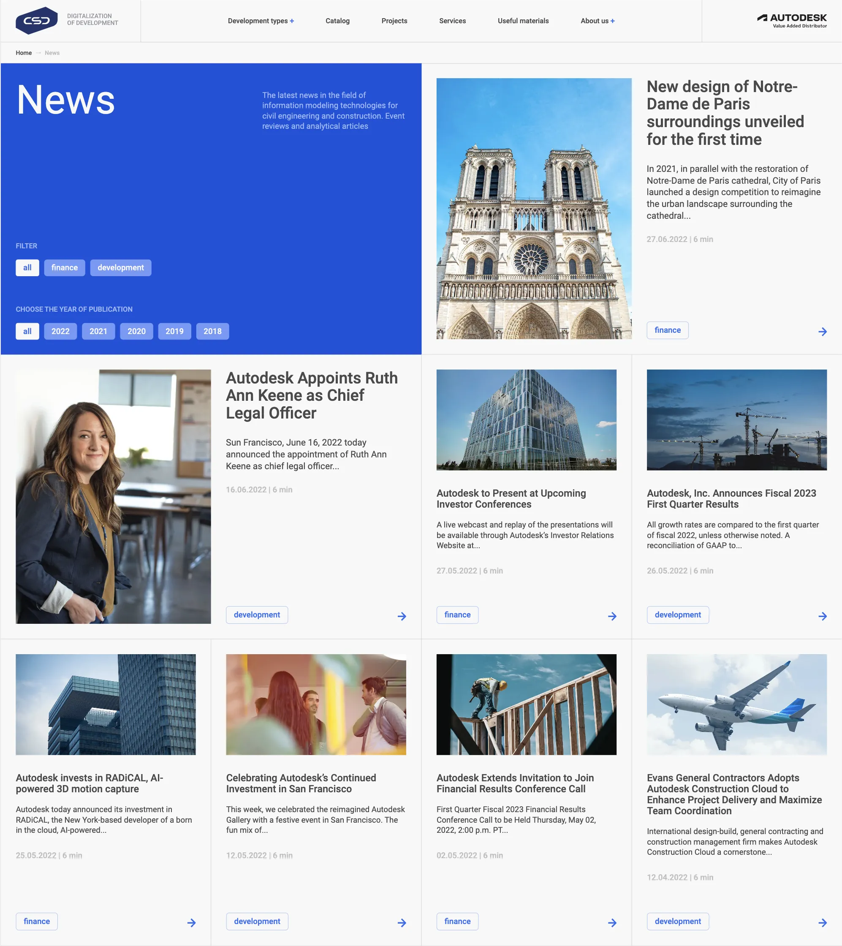Click finance tag on Notre-Dame article
The width and height of the screenshot is (842, 946).
667,330
